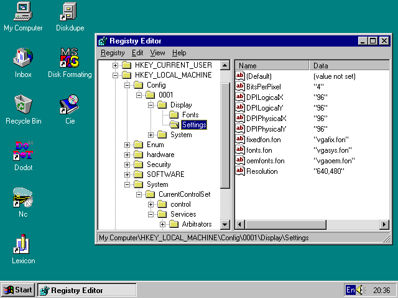Click the Registry Editor taskbar button
The image size is (398, 298).
[x=86, y=290]
